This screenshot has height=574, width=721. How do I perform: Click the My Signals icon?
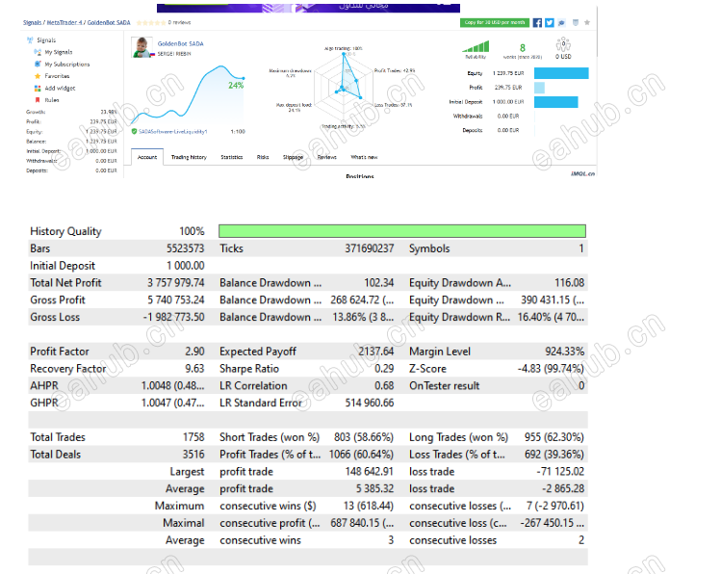pyautogui.click(x=38, y=52)
